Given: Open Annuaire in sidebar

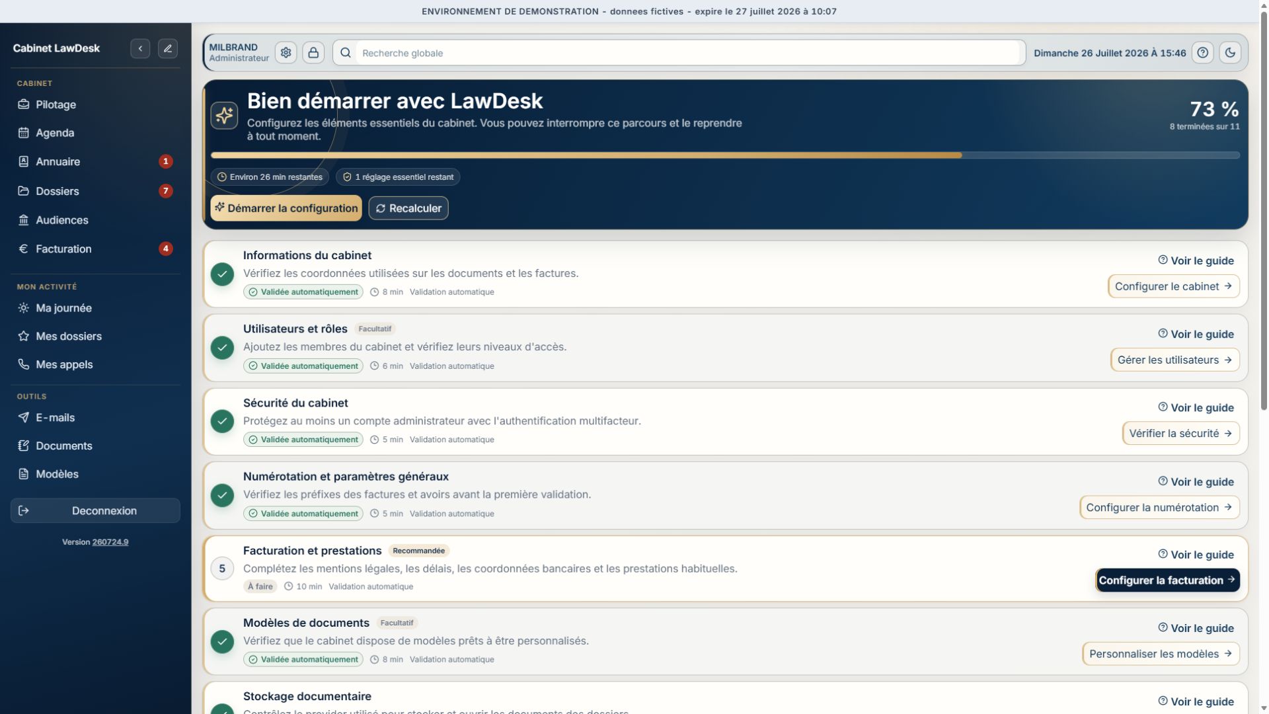Looking at the screenshot, I should pos(95,161).
